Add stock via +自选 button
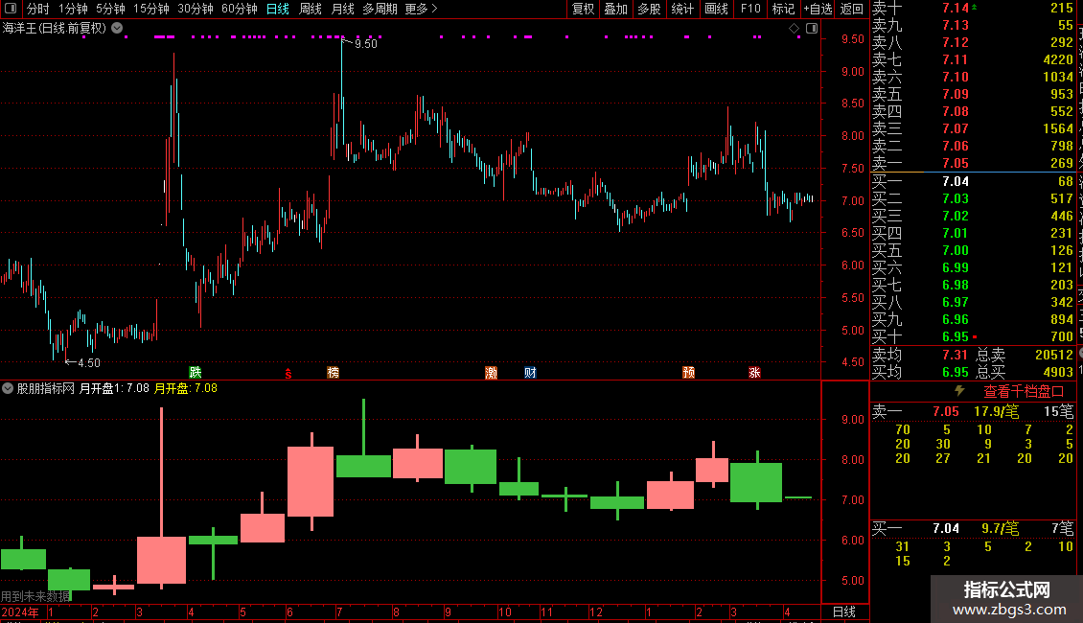 pos(818,9)
